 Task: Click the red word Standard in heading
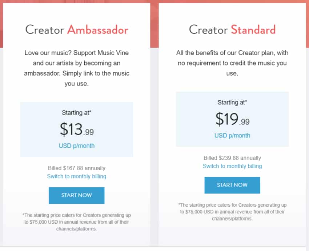pyautogui.click(x=253, y=30)
